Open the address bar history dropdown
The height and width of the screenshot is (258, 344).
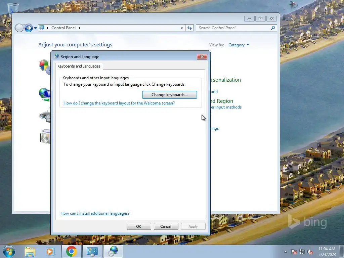point(182,28)
